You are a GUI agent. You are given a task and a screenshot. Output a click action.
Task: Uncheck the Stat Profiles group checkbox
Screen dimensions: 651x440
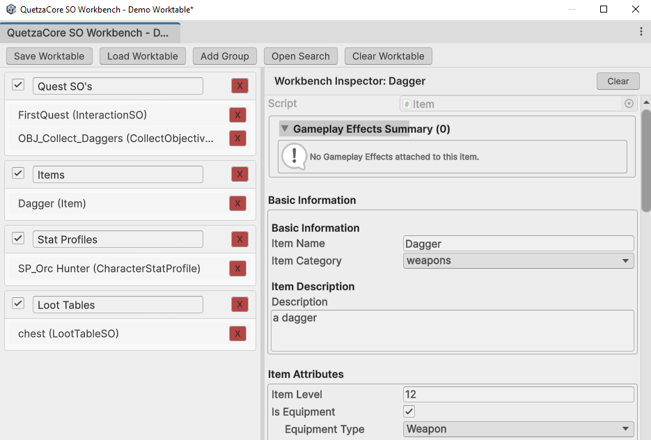click(x=19, y=239)
